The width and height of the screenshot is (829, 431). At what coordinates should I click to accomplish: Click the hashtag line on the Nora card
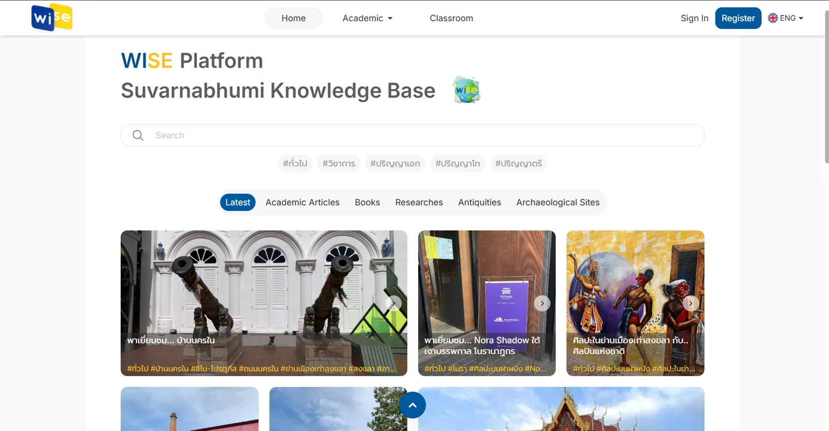click(x=485, y=369)
